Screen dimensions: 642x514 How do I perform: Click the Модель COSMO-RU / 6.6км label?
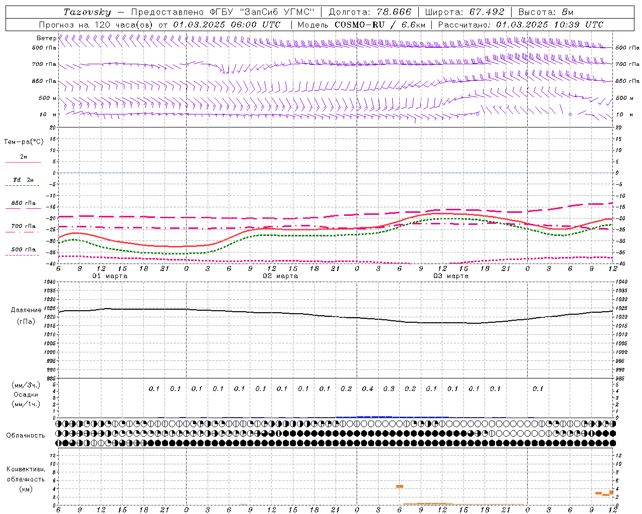tap(362, 25)
